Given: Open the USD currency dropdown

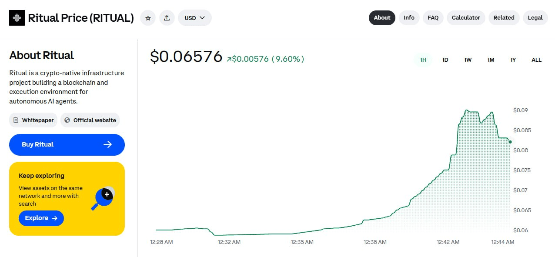Looking at the screenshot, I should point(195,18).
